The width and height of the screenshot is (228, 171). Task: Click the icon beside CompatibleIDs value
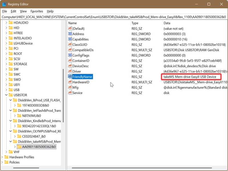pos(70,50)
